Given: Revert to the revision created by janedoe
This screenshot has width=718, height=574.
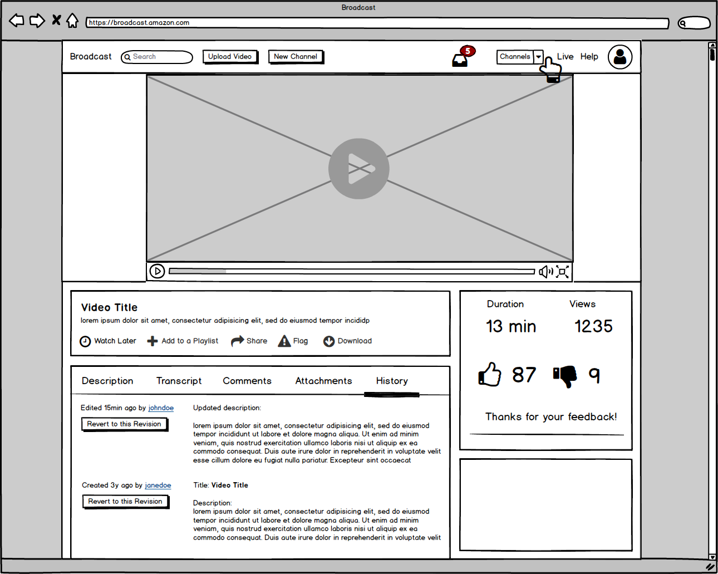Looking at the screenshot, I should (x=125, y=502).
